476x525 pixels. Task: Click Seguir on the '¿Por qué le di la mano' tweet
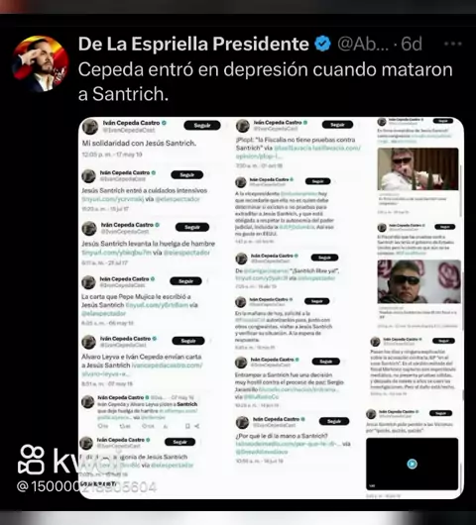(x=334, y=421)
